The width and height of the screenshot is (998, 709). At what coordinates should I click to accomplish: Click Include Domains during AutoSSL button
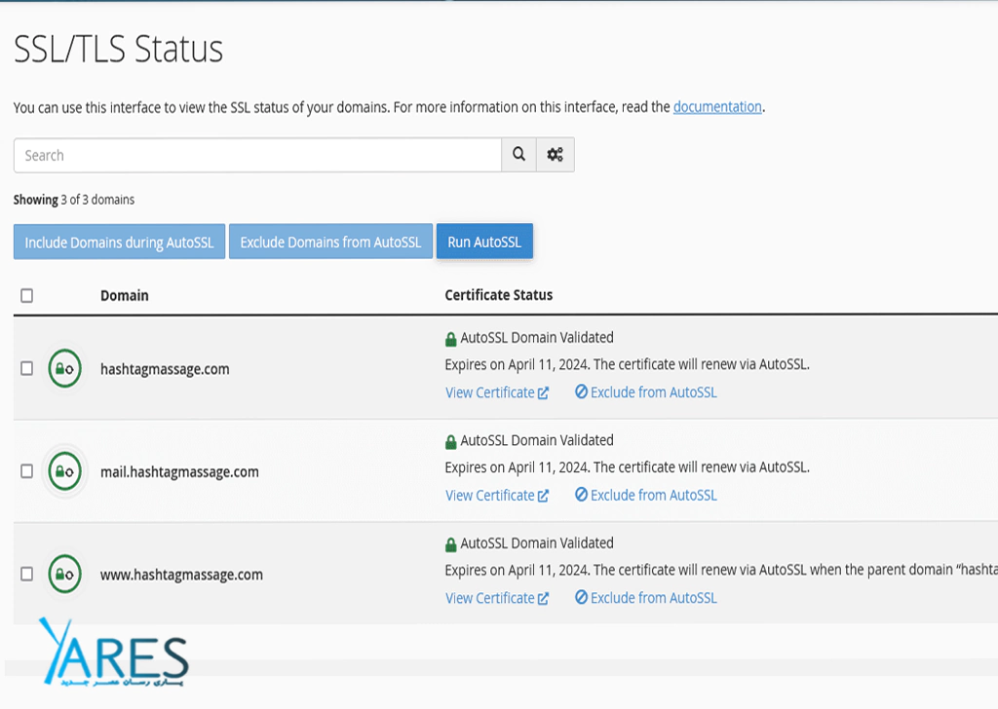(119, 243)
